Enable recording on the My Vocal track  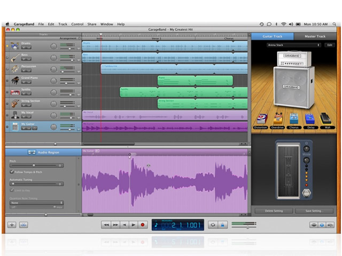point(7,115)
